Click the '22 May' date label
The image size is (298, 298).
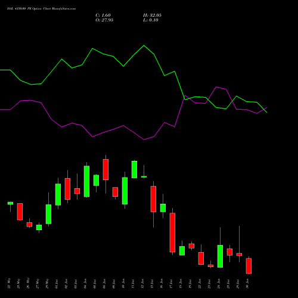[9, 283]
